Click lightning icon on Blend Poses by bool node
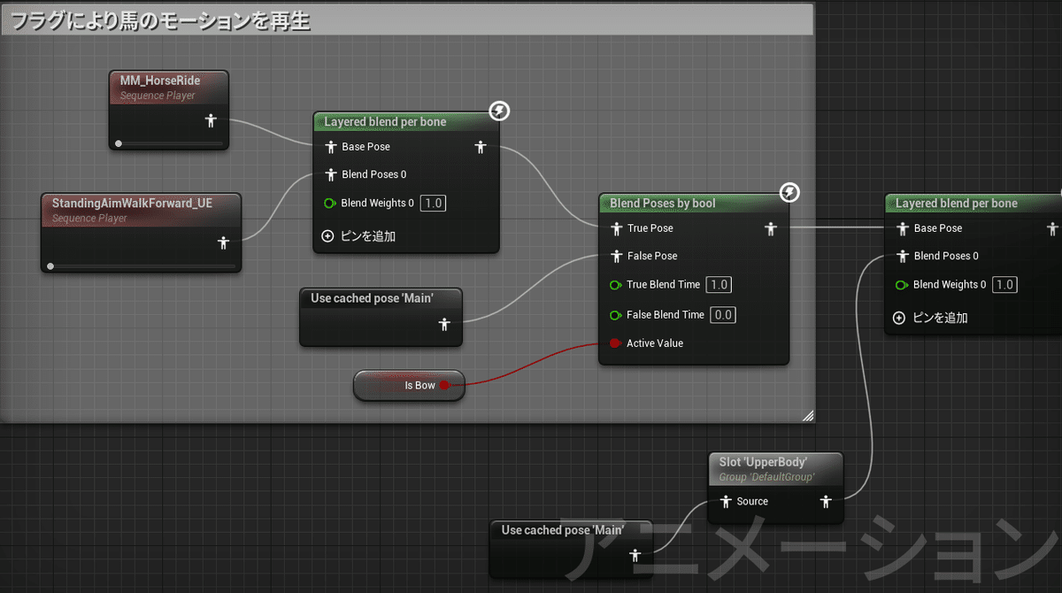The image size is (1062, 593). click(x=789, y=192)
